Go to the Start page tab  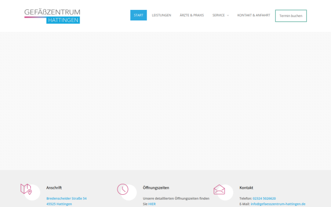pos(138,15)
